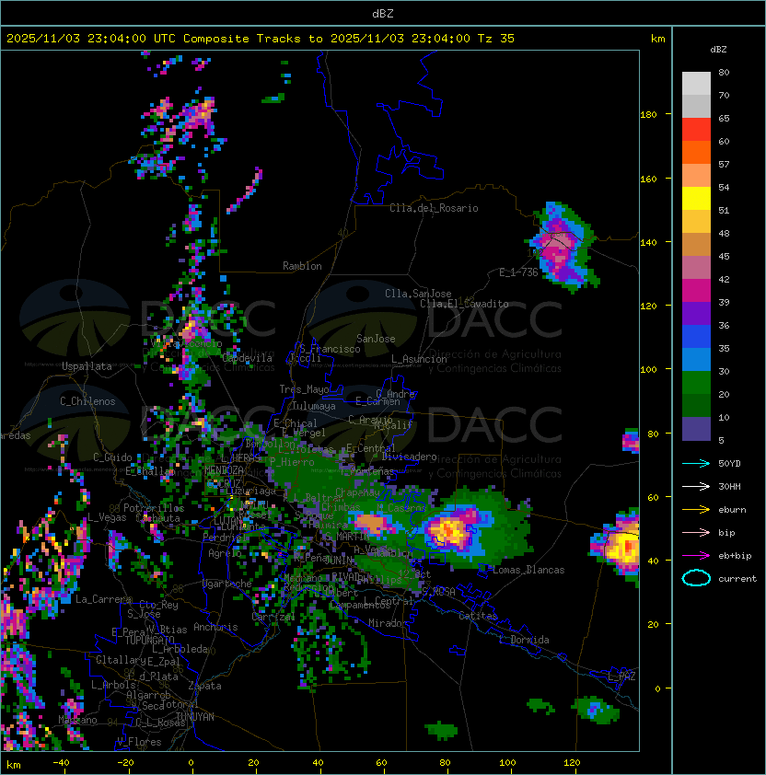The height and width of the screenshot is (775, 766).
Task: Click the 'Catitas' map label
Action: pyautogui.click(x=478, y=616)
